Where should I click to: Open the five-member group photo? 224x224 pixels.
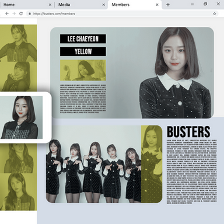(93, 164)
